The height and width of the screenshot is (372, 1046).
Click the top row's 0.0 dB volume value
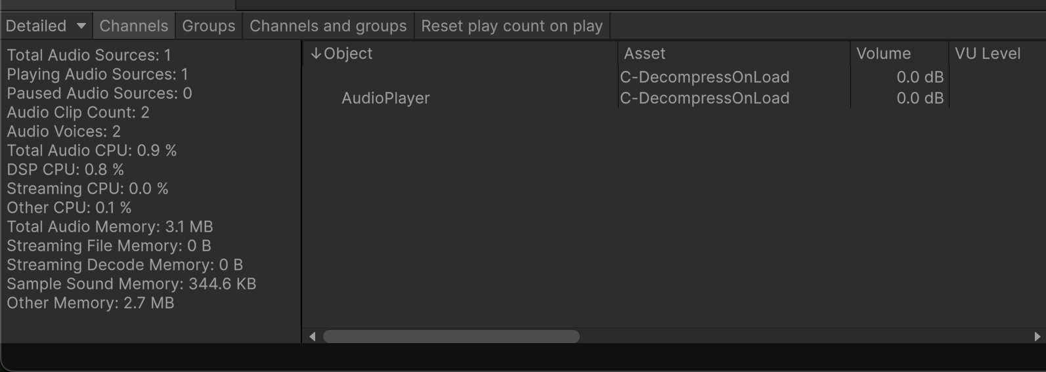[x=919, y=77]
